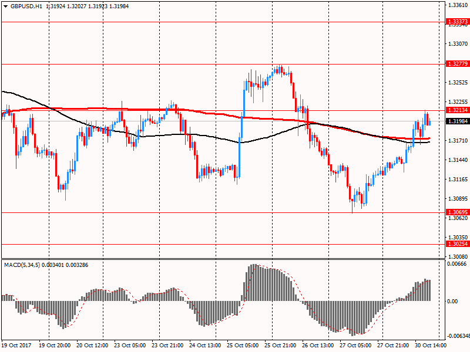Click the 1.33070 price scale value
470x352 pixels.
coord(458,43)
